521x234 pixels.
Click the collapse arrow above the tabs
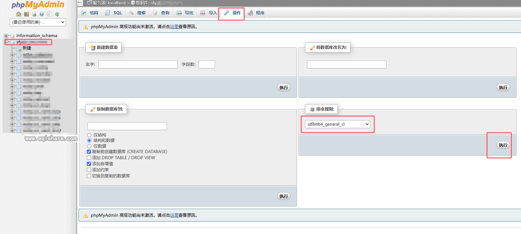click(80, 3)
